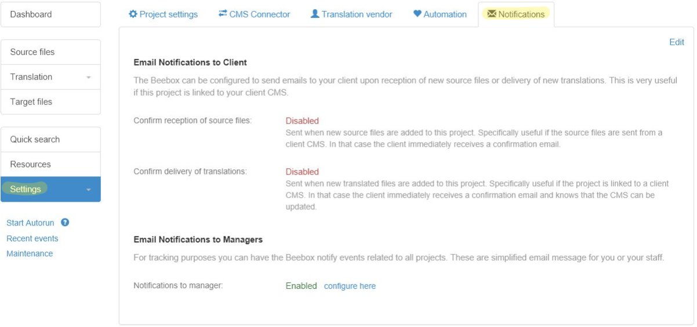Click the gear icon on Project settings tab
697x327 pixels.
click(x=133, y=14)
